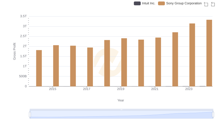Screen dimensions: 218x125
Task: Toggle Sony Group Corporation series in legend
Action: [x=180, y=3]
